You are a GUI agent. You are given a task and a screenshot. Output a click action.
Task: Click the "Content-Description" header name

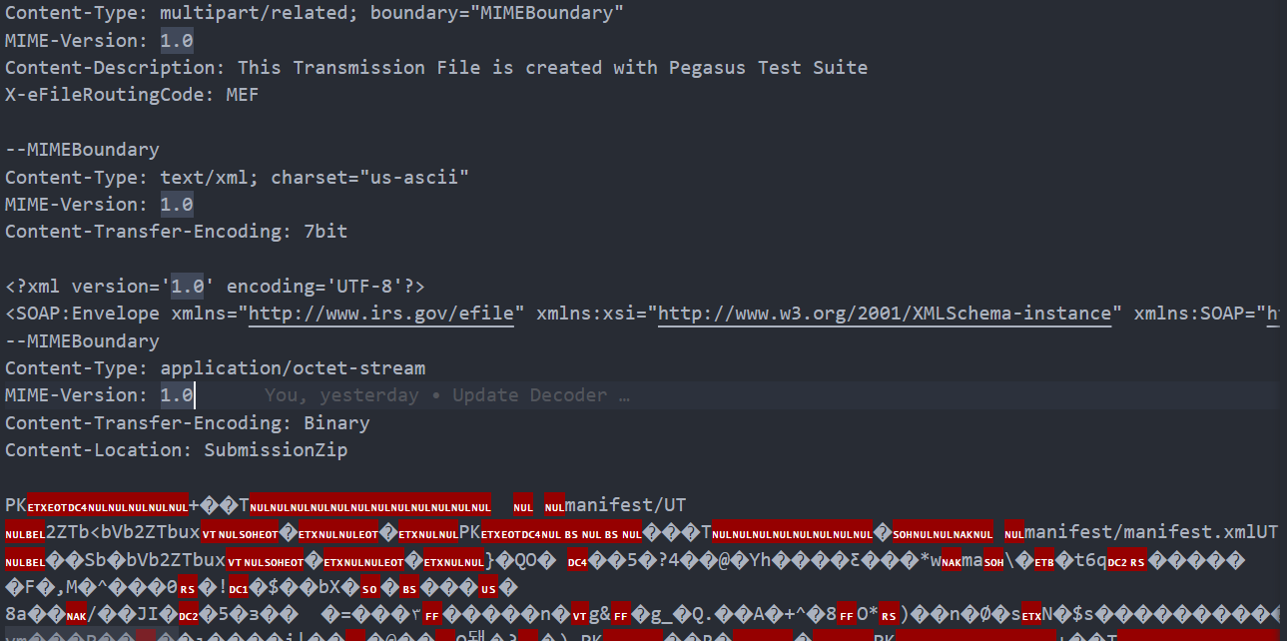(x=110, y=68)
